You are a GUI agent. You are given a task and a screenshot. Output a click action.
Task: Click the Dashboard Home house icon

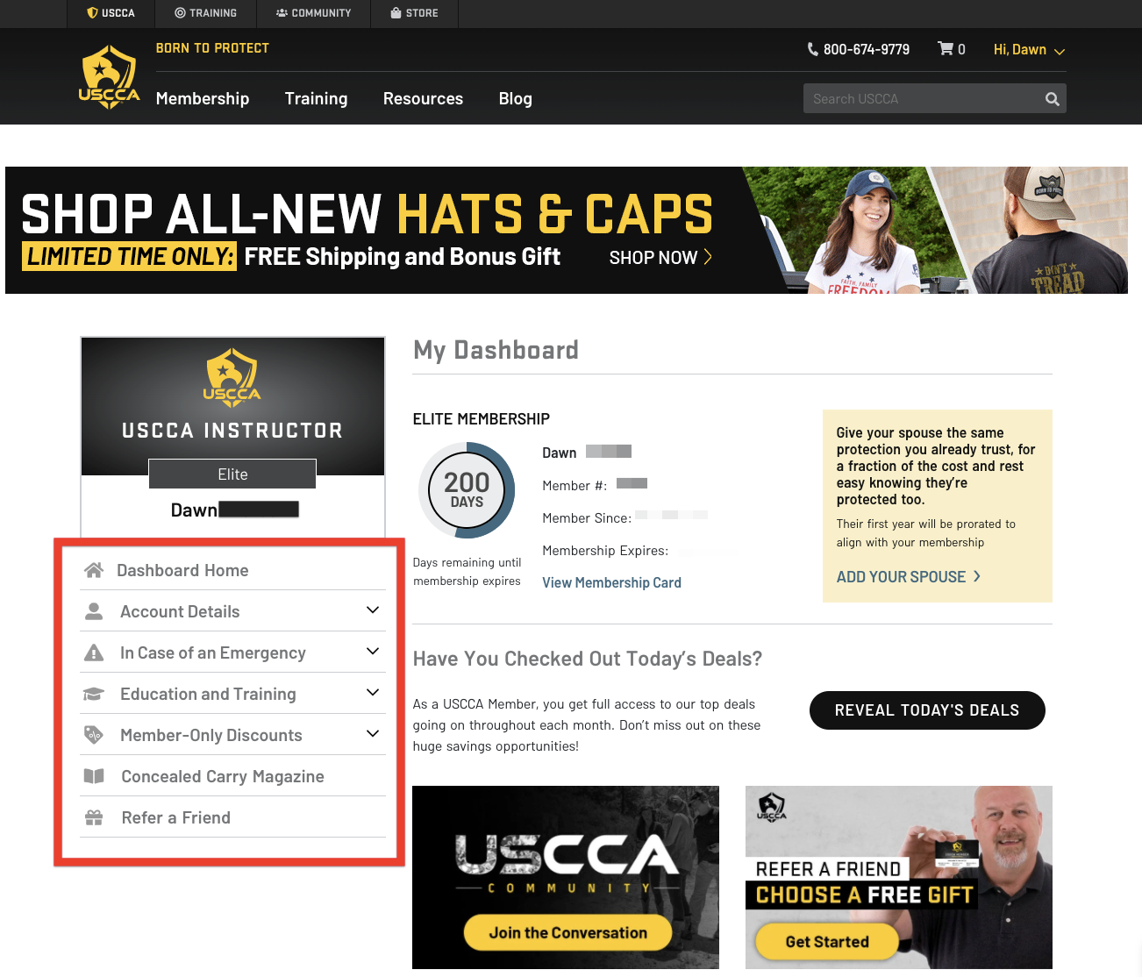tap(94, 570)
